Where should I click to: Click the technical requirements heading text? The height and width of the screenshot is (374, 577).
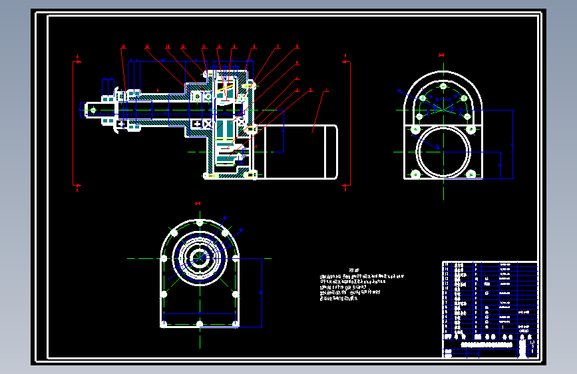tap(354, 270)
